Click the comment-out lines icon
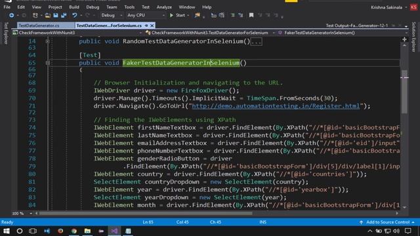The height and width of the screenshot is (236, 420). 232,15
